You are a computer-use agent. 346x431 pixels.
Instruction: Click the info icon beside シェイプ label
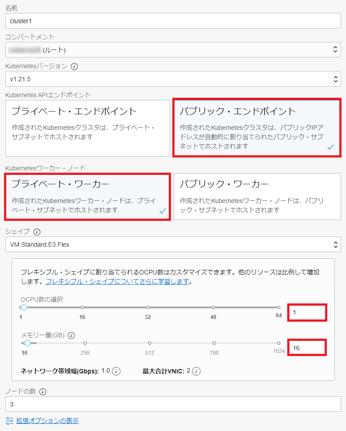(x=37, y=232)
